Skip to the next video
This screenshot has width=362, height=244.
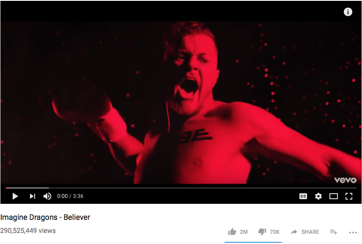33,196
